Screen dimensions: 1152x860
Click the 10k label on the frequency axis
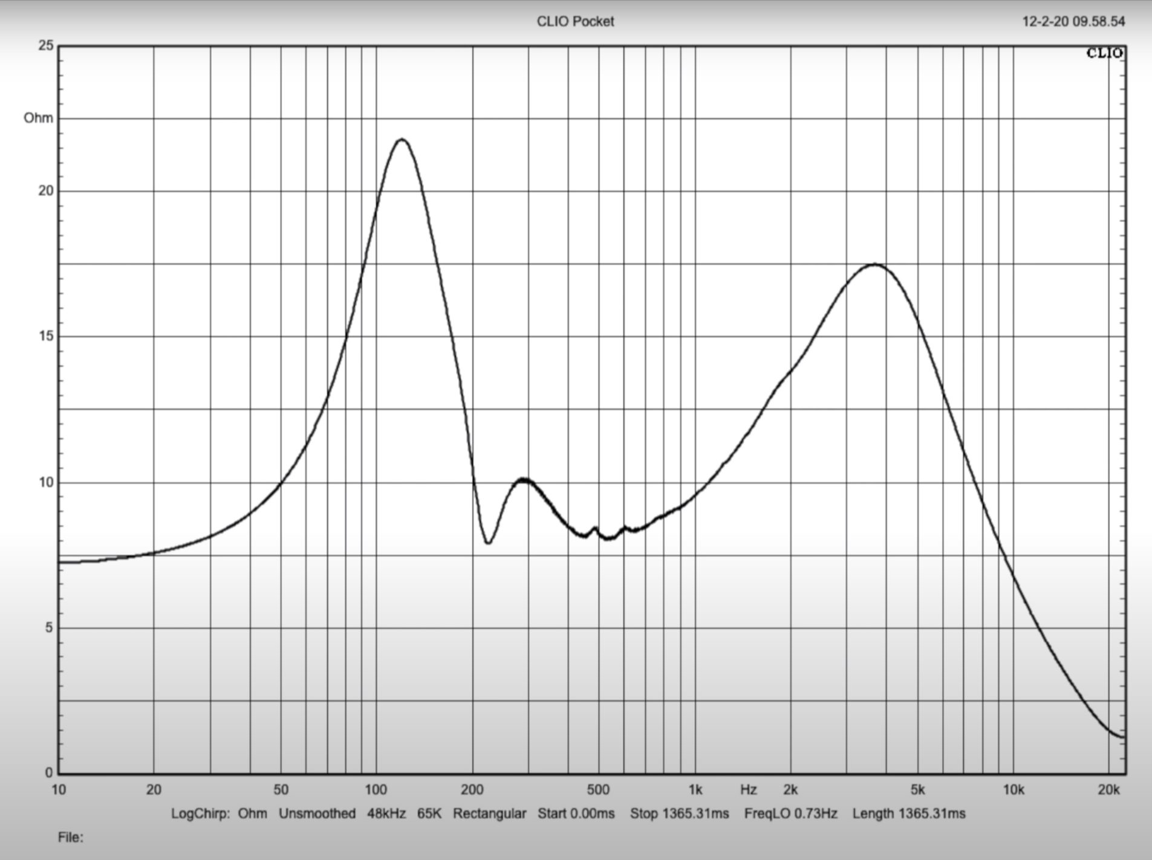pos(1014,790)
